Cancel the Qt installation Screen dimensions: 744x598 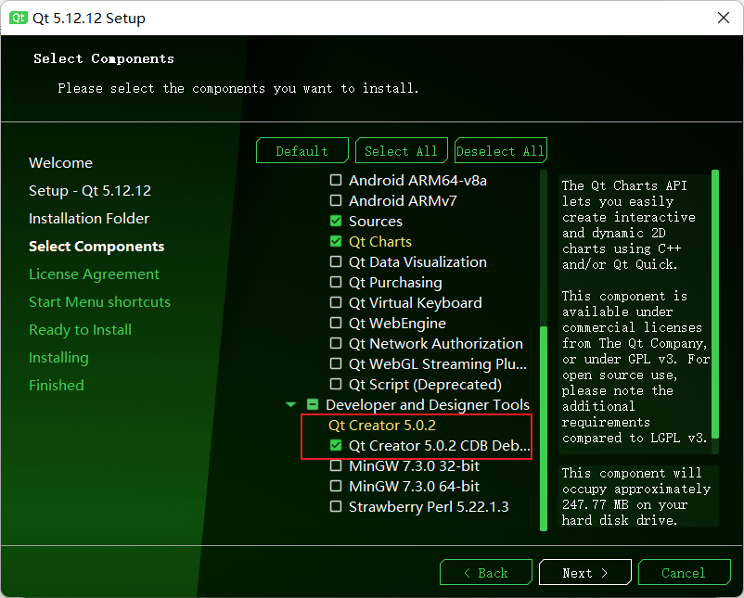(685, 573)
